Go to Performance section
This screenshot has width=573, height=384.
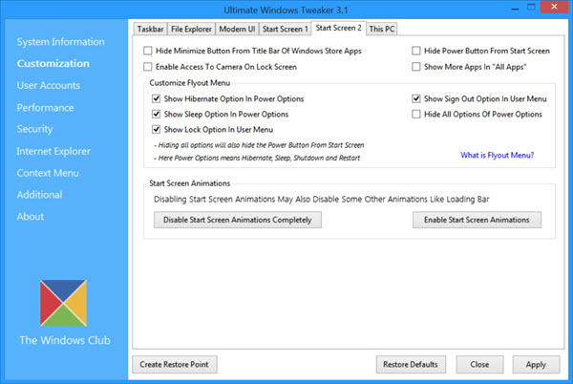(x=45, y=108)
